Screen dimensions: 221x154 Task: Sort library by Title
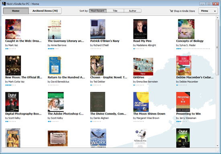(115, 11)
